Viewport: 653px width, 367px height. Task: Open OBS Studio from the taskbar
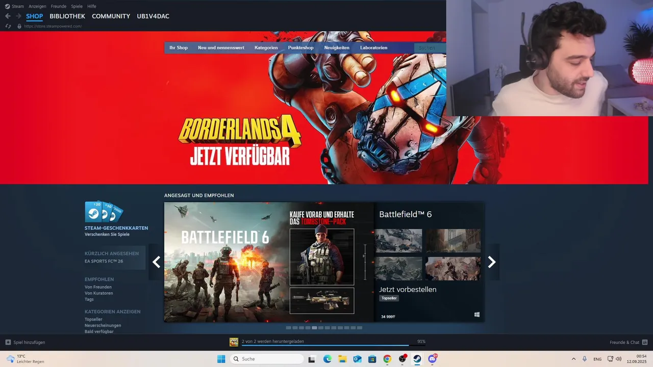tap(403, 359)
